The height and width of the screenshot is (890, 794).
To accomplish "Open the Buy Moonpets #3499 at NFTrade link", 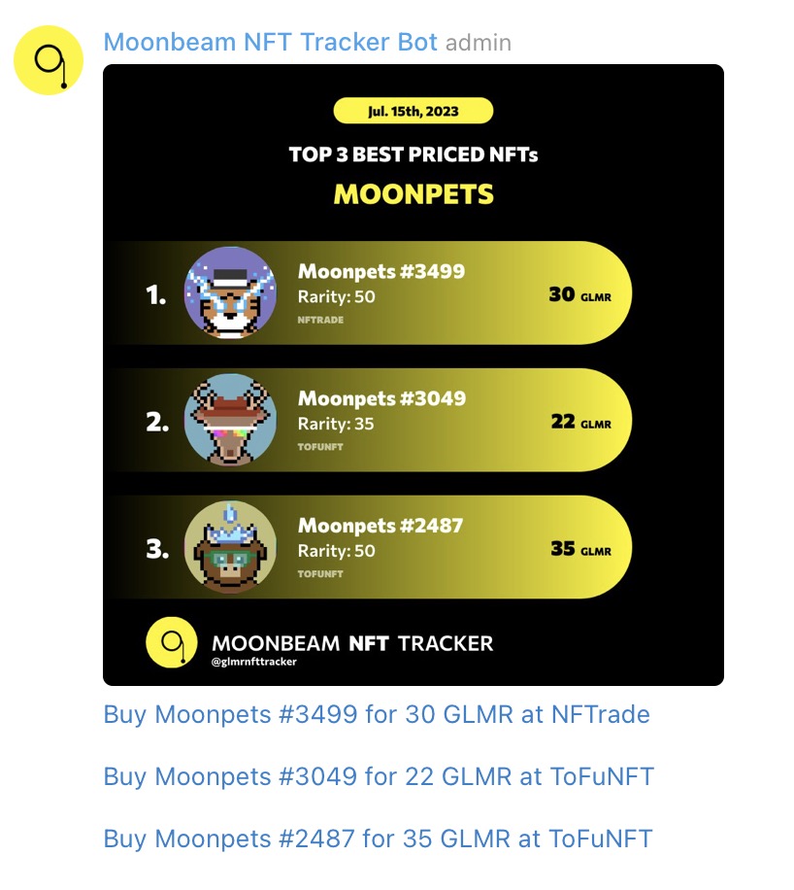I will (377, 715).
